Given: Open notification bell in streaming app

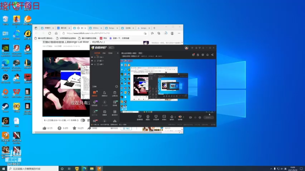Looking at the screenshot, I should [207, 55].
